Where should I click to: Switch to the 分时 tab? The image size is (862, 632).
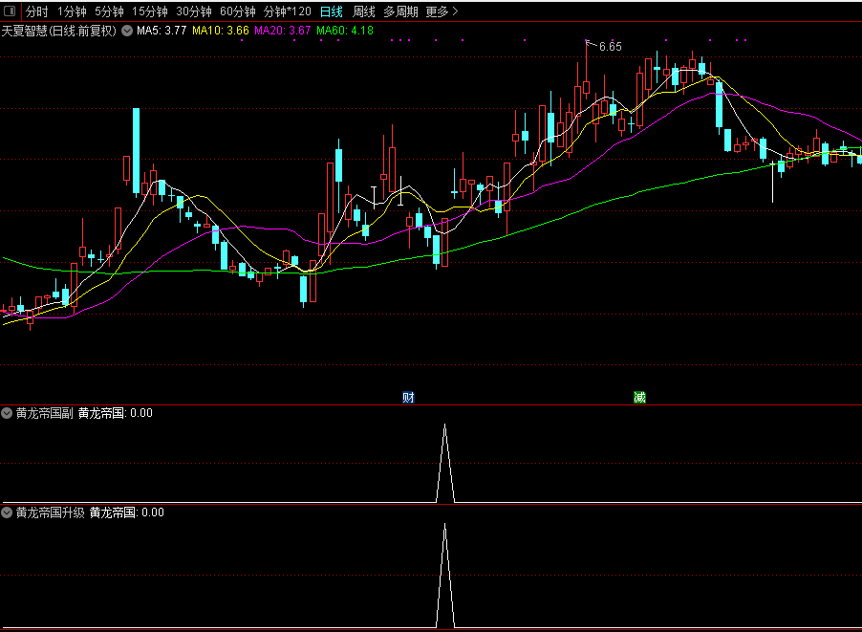tap(37, 11)
